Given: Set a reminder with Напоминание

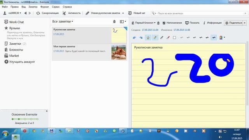Looking at the screenshot, I should point(172,23).
